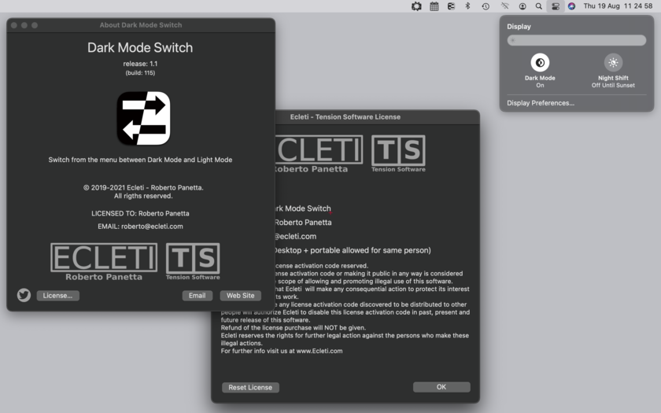Click the Email button
The height and width of the screenshot is (413, 661).
[x=198, y=296]
